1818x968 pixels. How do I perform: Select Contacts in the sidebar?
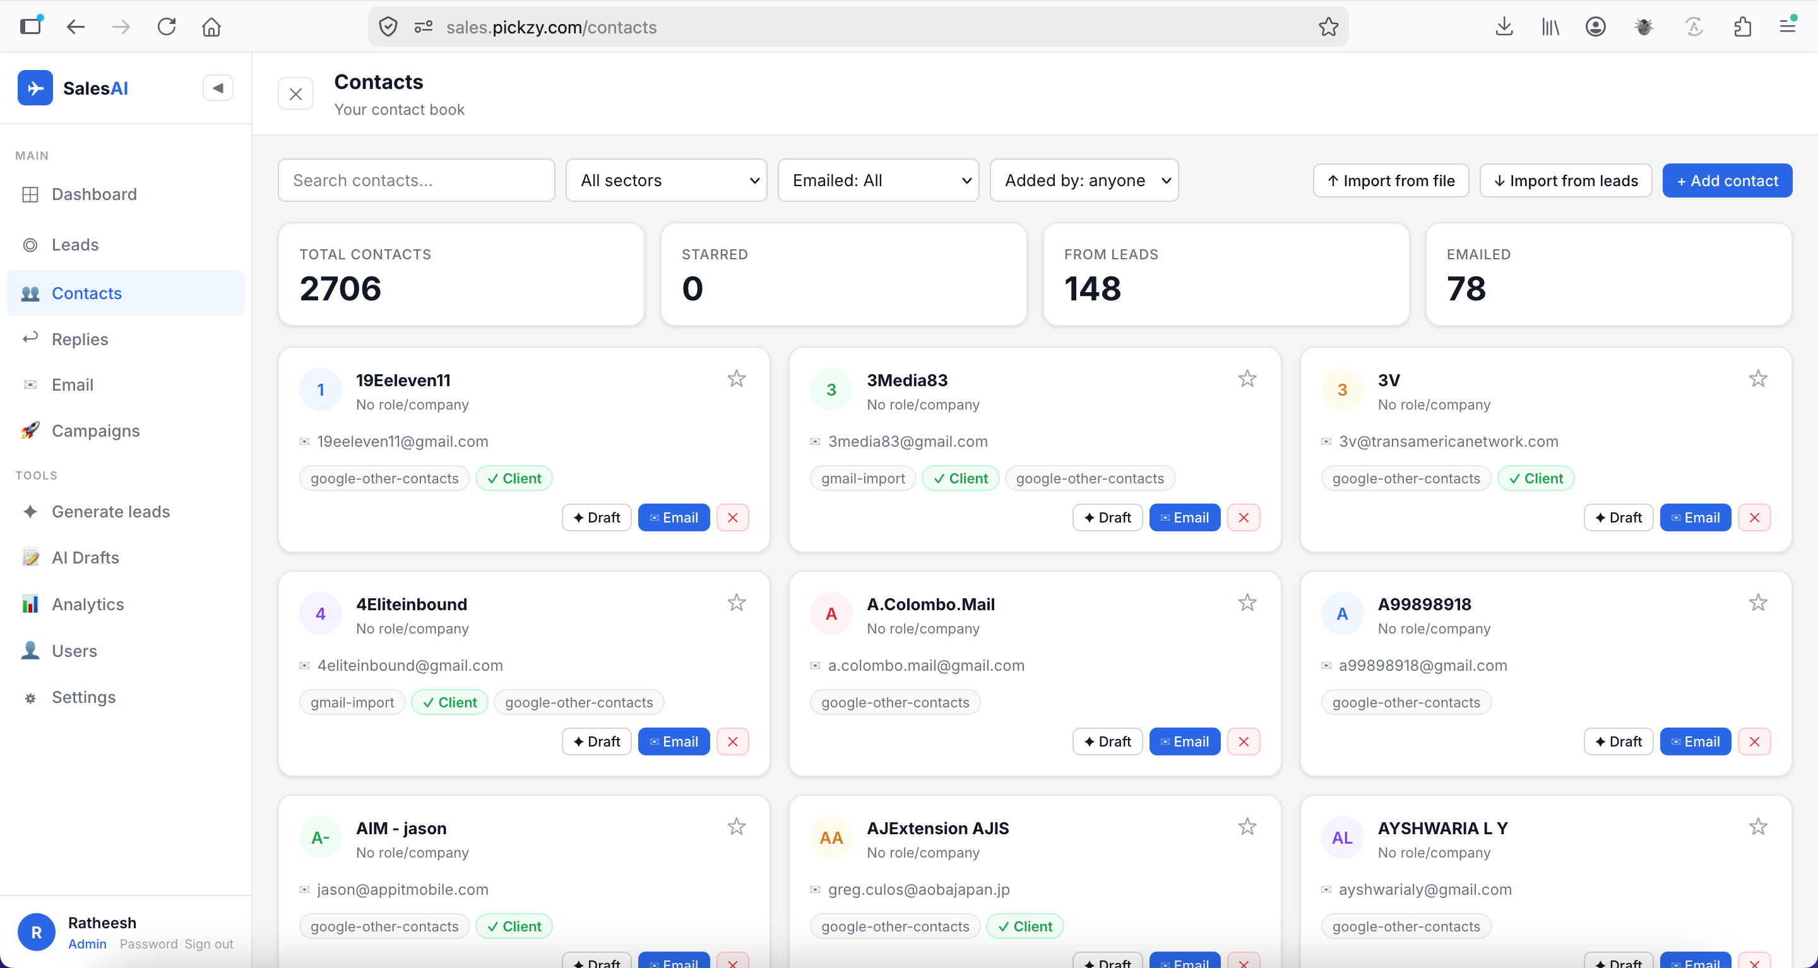tap(126, 293)
